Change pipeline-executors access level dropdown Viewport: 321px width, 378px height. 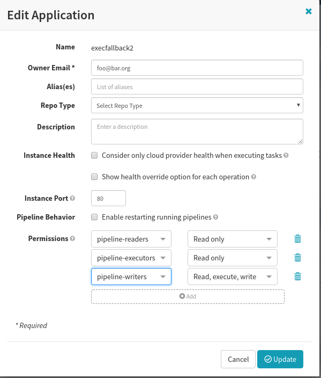click(x=233, y=258)
